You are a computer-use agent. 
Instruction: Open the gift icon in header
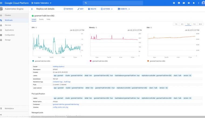coord(174,3)
